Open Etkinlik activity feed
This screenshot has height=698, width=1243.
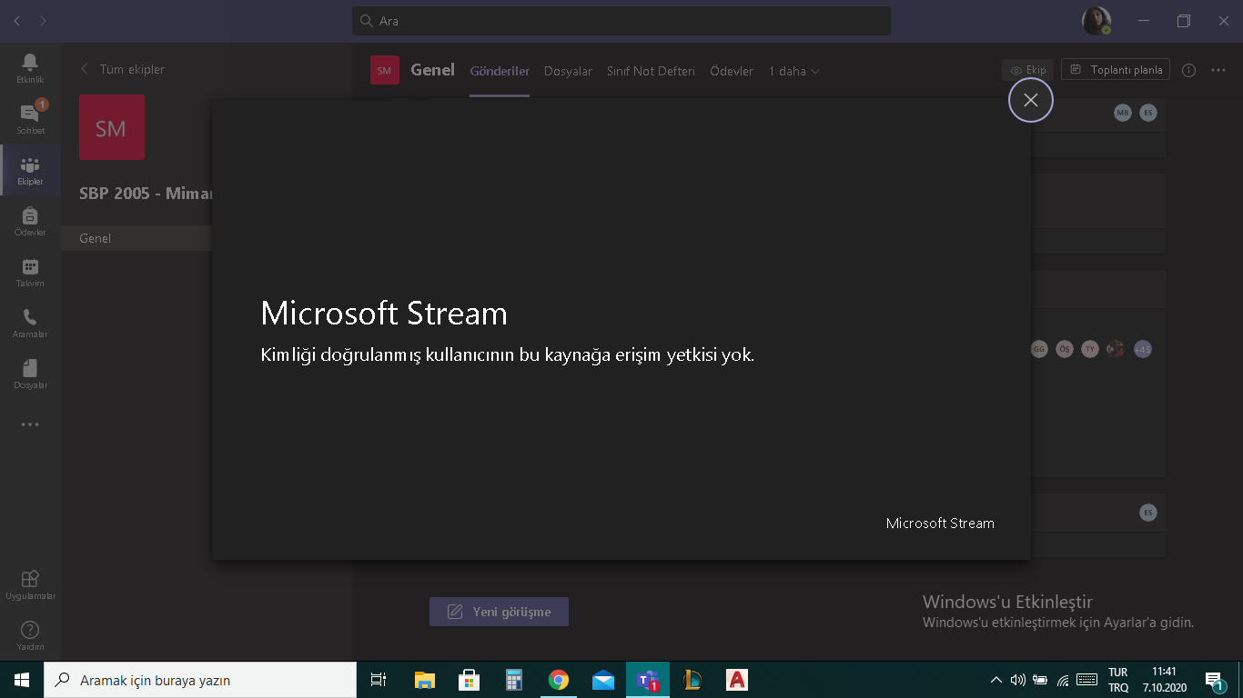[30, 68]
